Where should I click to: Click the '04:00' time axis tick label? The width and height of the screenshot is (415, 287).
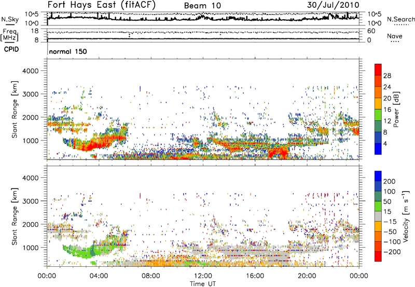tap(99, 276)
